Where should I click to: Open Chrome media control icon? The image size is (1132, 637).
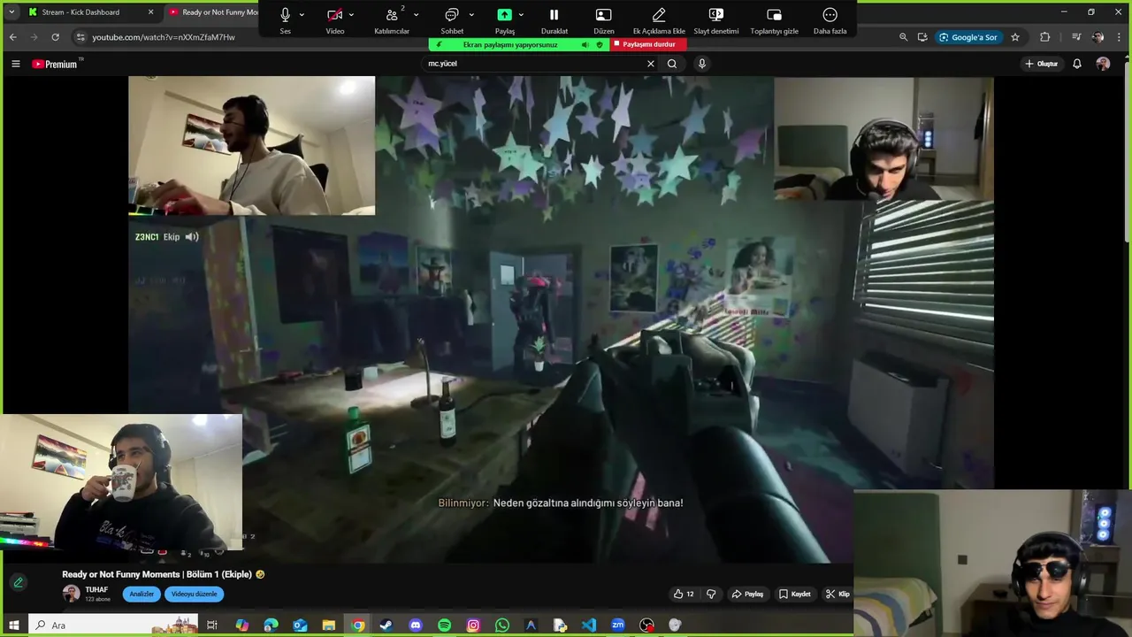(x=1076, y=37)
